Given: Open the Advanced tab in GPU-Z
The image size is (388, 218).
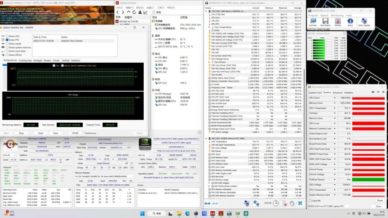Looking at the screenshot, I should (x=337, y=93).
